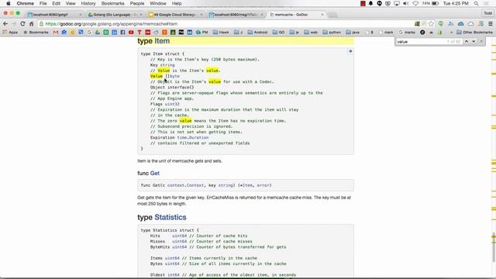
Task: Open the YouTube bookmark
Action: coord(131,33)
